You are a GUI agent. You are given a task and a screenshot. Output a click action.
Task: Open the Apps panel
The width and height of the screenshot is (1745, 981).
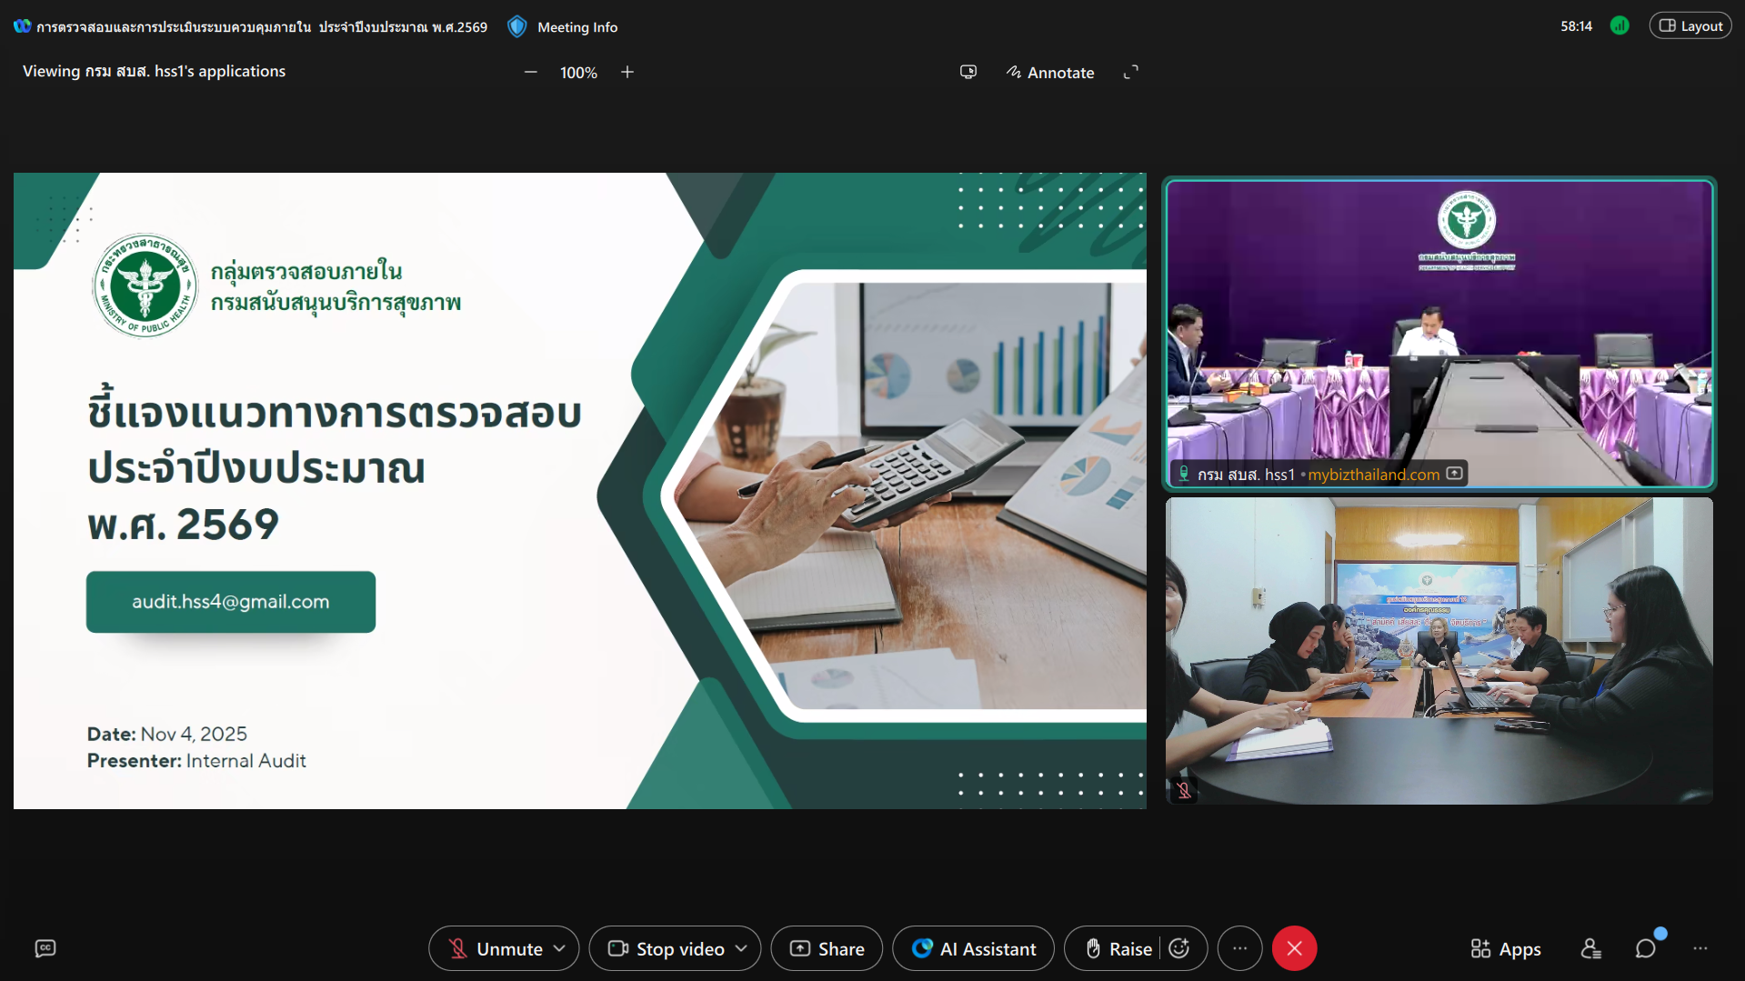(1506, 948)
